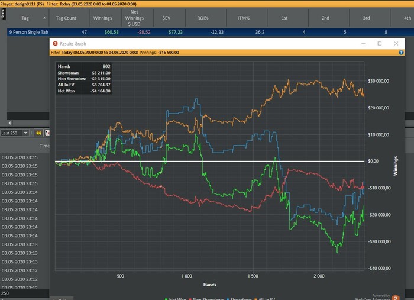Sort by the ROI% column header

[x=203, y=18]
